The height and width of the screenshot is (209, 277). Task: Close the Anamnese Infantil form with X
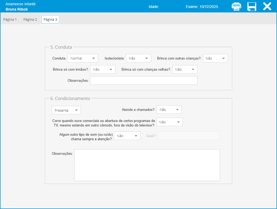point(267,7)
